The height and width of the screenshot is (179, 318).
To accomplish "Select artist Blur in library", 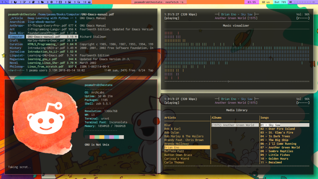I will click(x=167, y=125).
